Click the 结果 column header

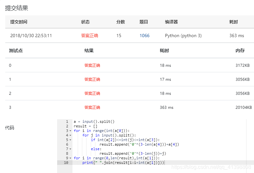pyautogui.click(x=89, y=50)
